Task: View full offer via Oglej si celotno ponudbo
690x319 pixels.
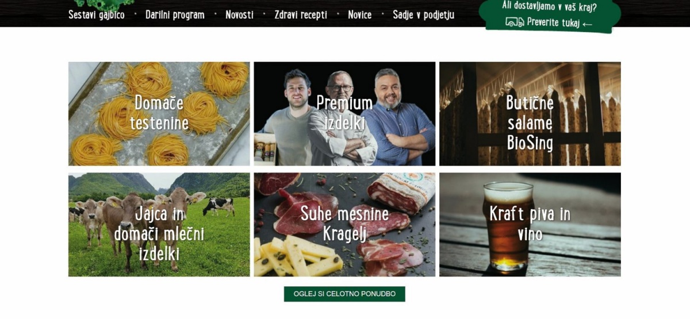Action: [x=344, y=294]
